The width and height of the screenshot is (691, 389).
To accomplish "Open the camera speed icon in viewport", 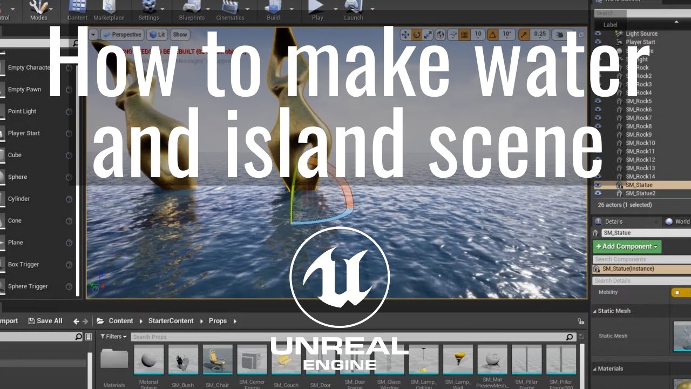I will [x=560, y=35].
